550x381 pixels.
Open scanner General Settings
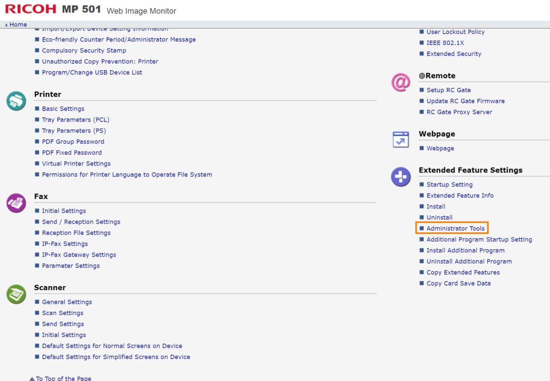point(67,302)
